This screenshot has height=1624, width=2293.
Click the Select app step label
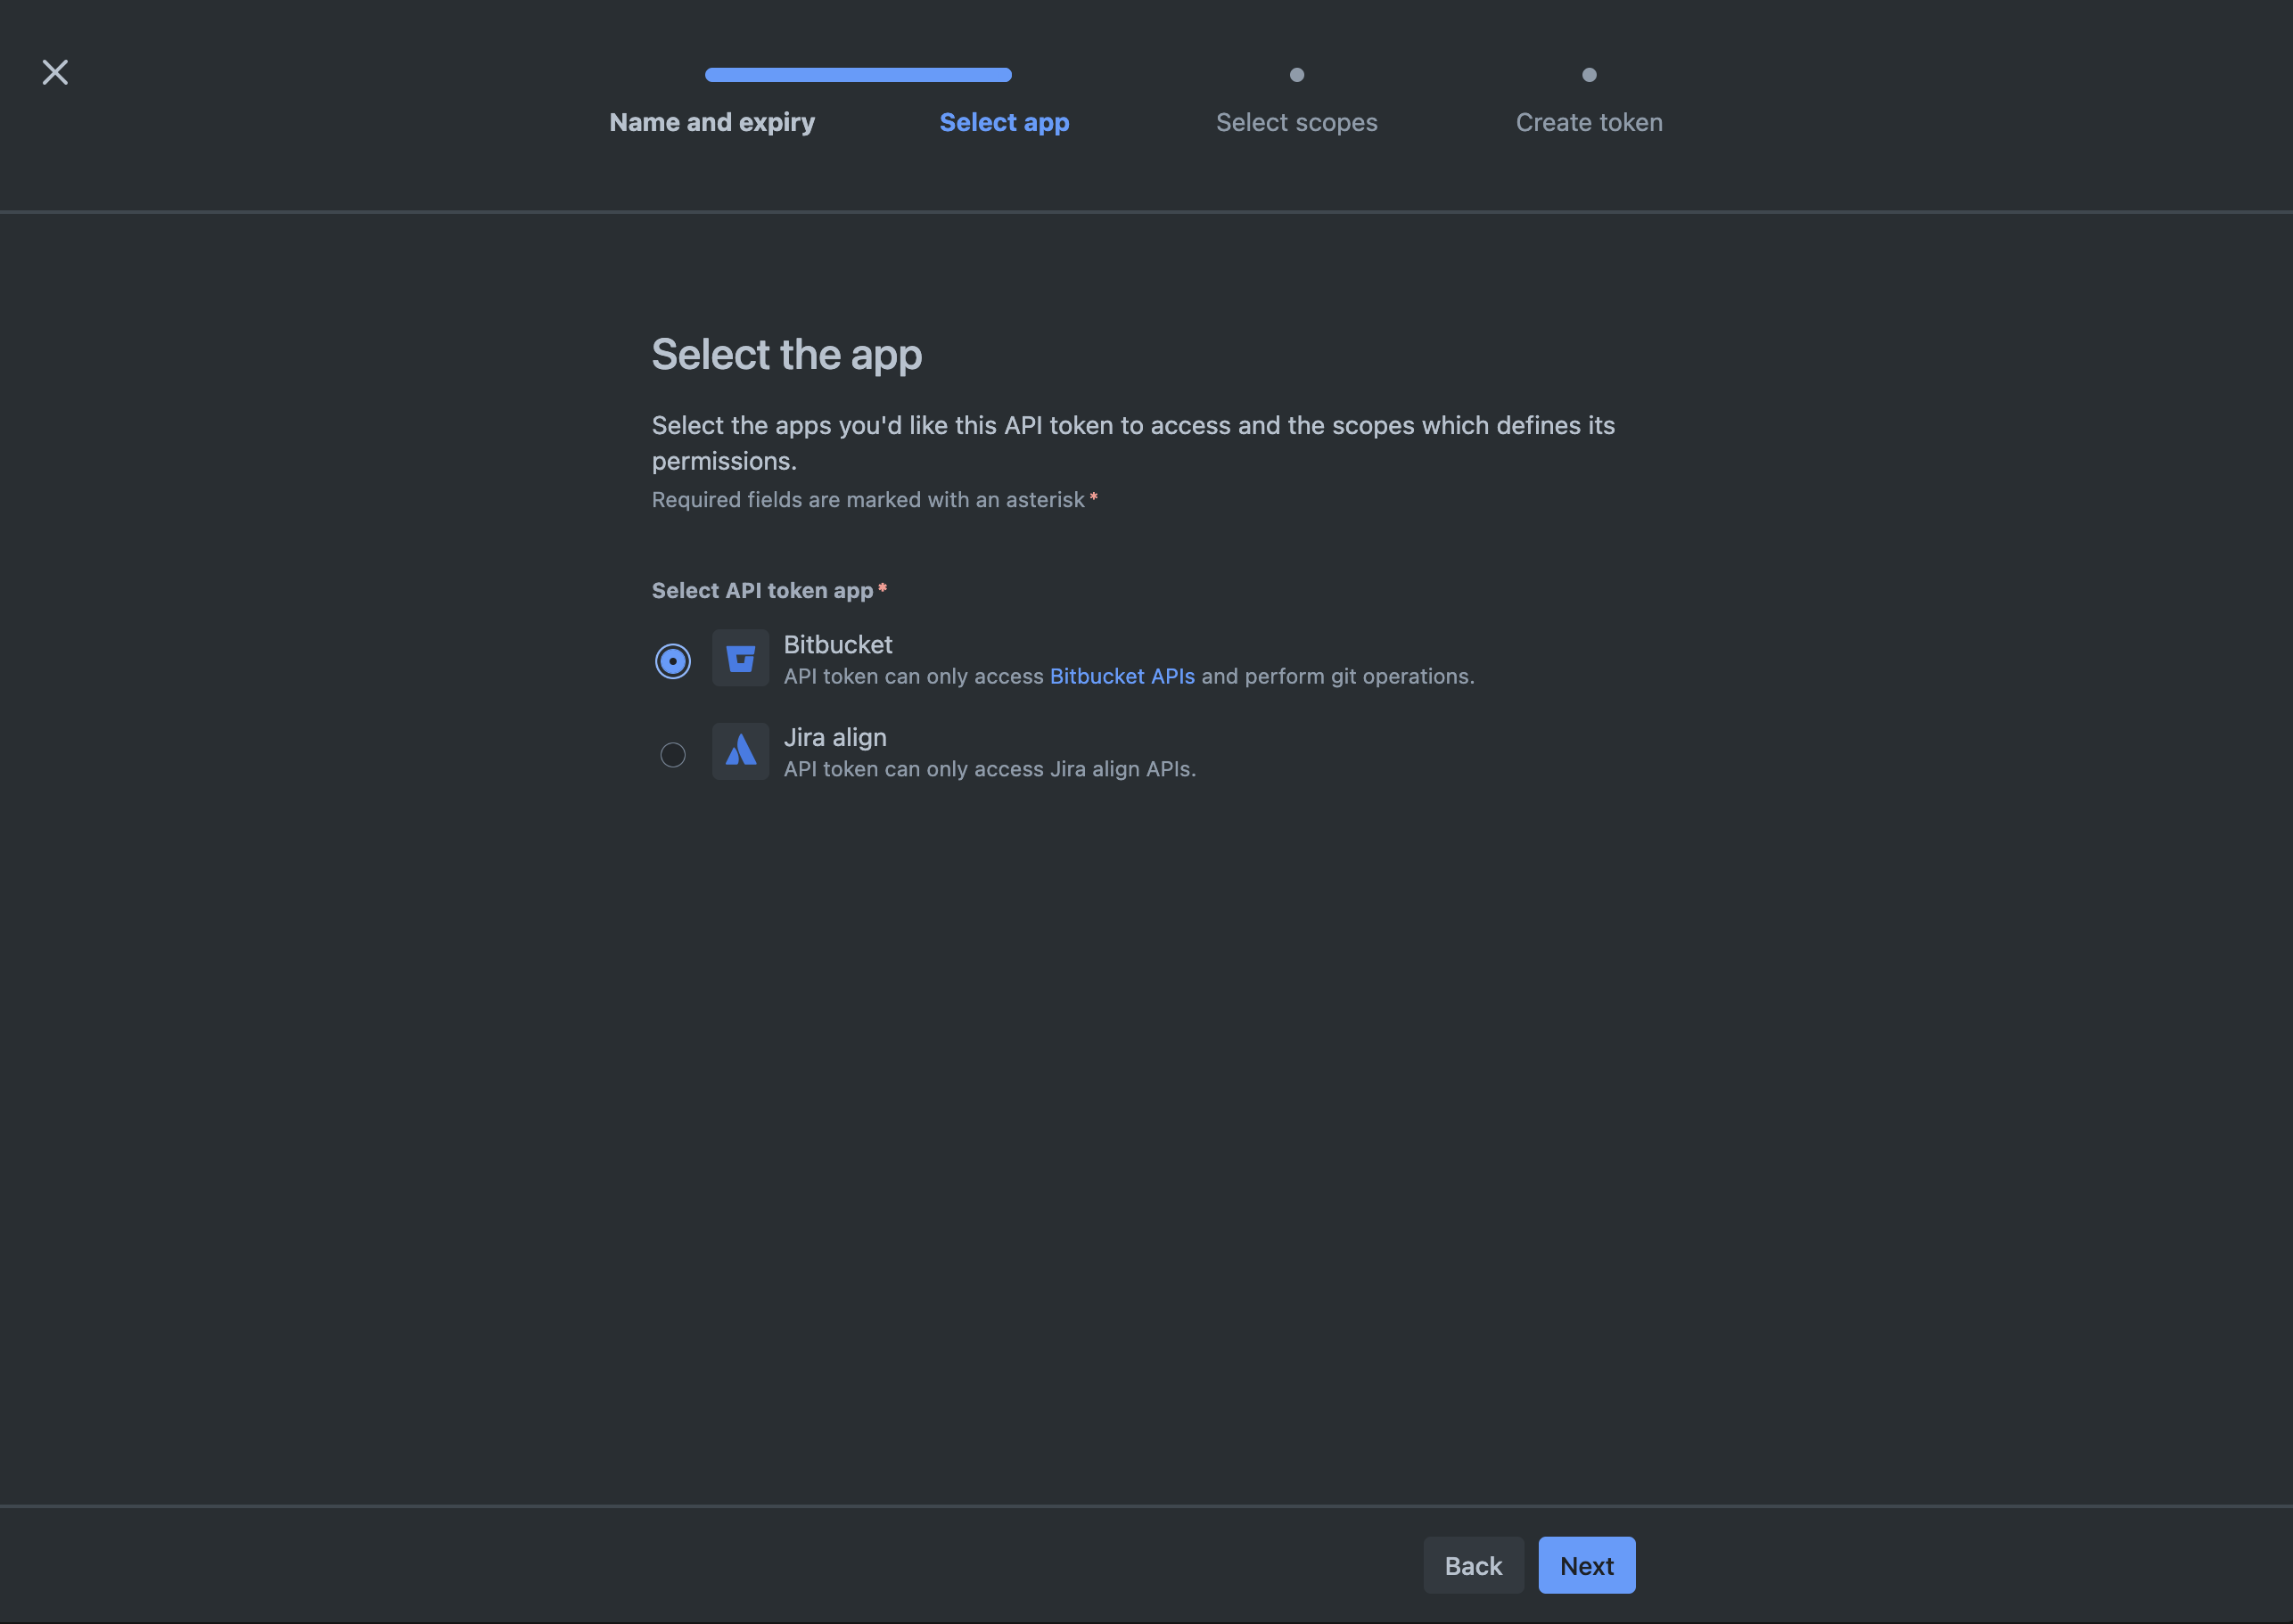click(x=1004, y=121)
